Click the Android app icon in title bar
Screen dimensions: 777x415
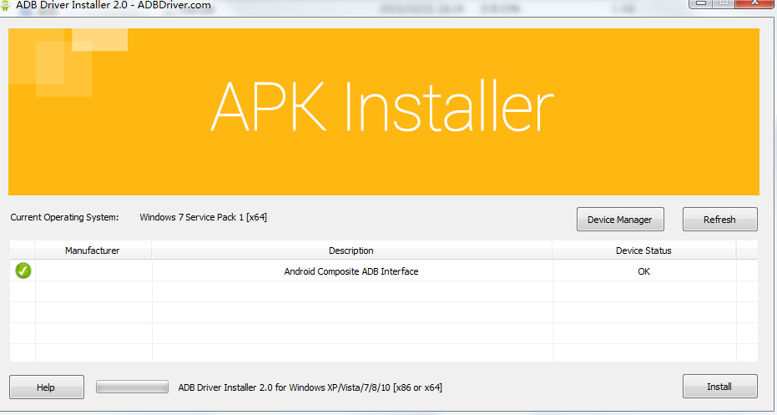6,6
